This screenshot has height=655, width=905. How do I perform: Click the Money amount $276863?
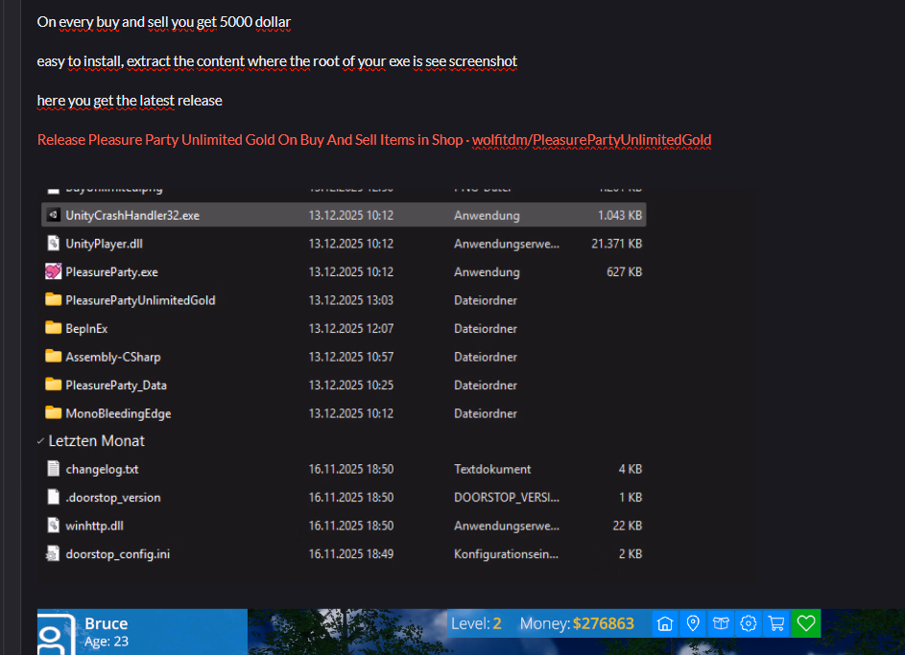click(x=603, y=623)
